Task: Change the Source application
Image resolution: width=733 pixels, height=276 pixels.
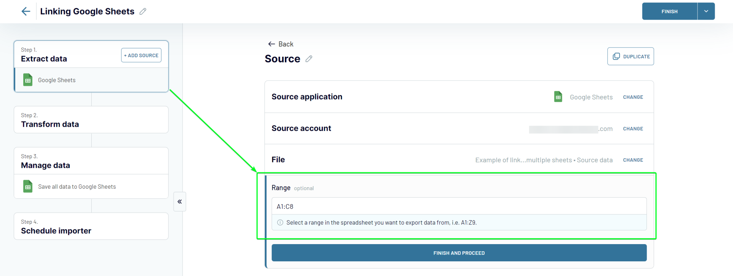Action: point(633,97)
